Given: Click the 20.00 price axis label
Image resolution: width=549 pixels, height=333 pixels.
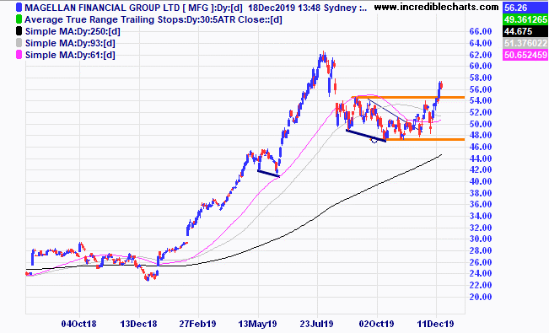Looking at the screenshot, I should (481, 297).
